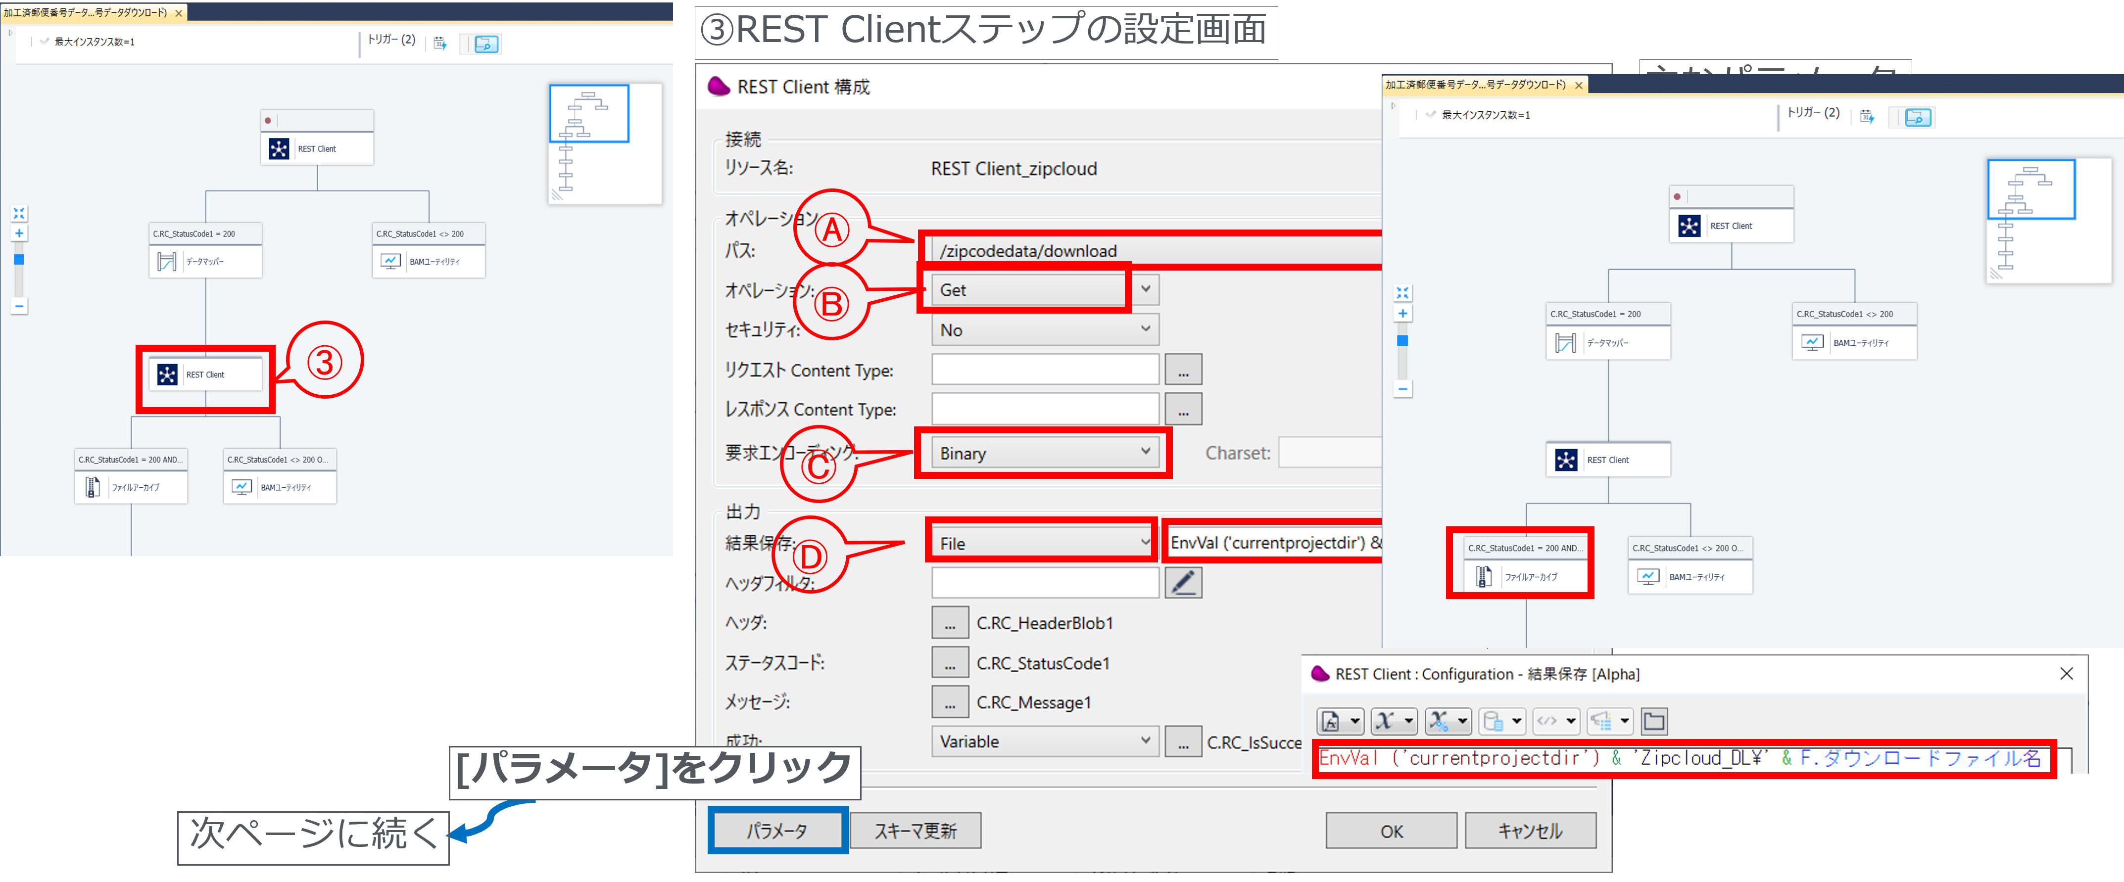Viewport: 2124px width, 882px height.
Task: Open dropdown arrow beside the database icon
Action: (1516, 720)
